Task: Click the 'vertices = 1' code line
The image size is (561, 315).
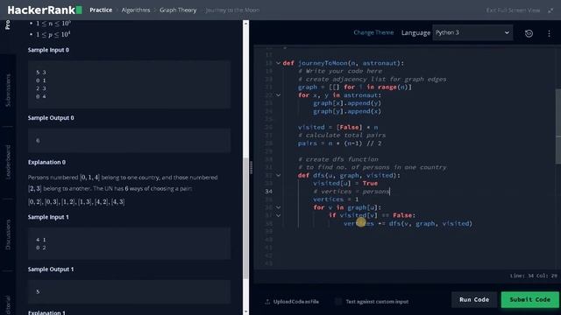Action: (336, 199)
